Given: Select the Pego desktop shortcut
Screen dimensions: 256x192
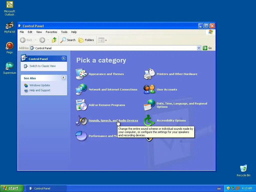Looking at the screenshot, I should (x=10, y=48).
